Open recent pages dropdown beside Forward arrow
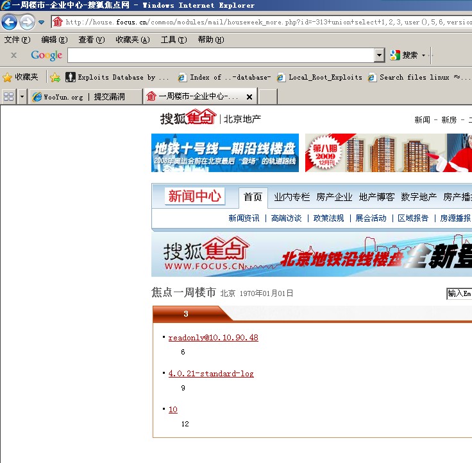472x463 pixels. click(41, 22)
